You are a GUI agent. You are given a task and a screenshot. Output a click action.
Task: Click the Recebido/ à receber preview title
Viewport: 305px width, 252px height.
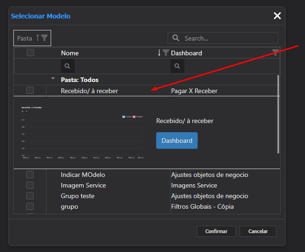tap(185, 121)
